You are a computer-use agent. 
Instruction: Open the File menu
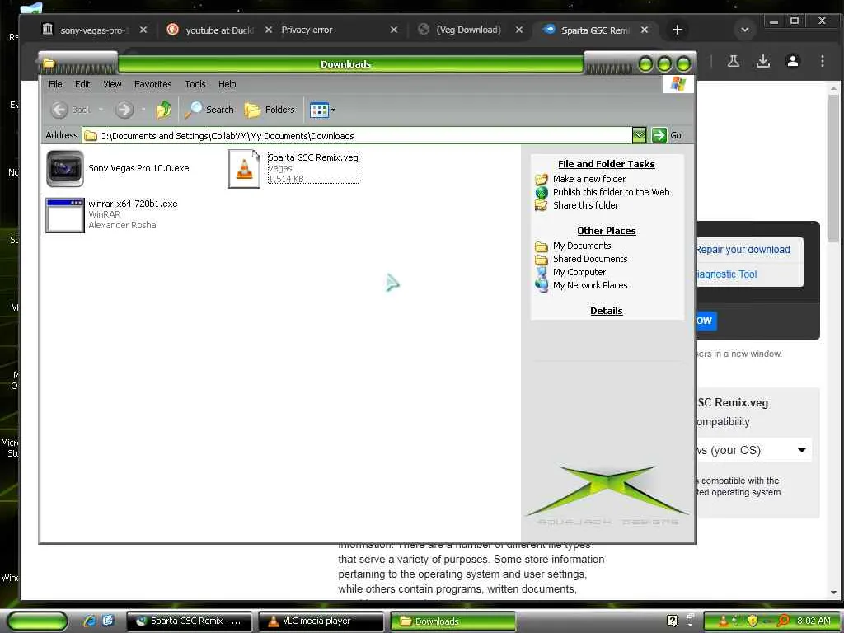pos(55,84)
